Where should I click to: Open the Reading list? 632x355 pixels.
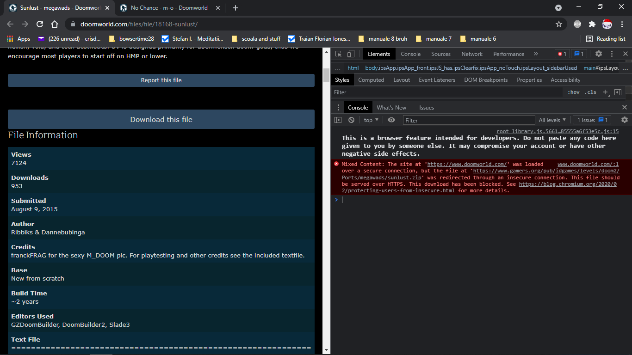[606, 39]
